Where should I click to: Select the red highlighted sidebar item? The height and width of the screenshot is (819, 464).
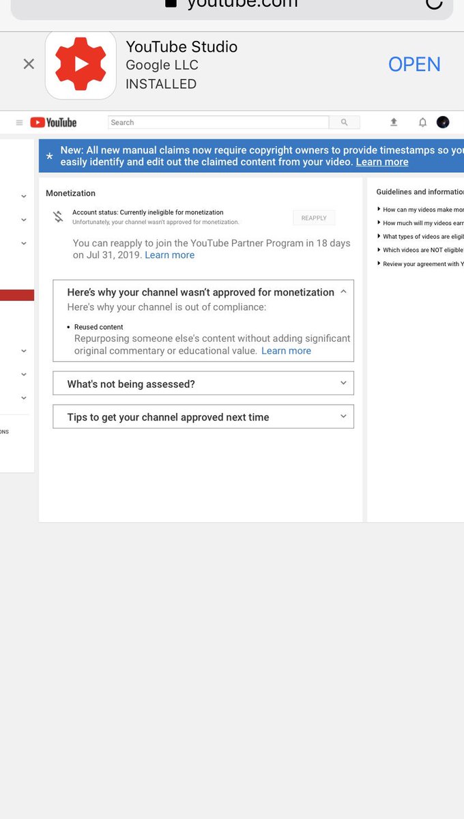(17, 296)
